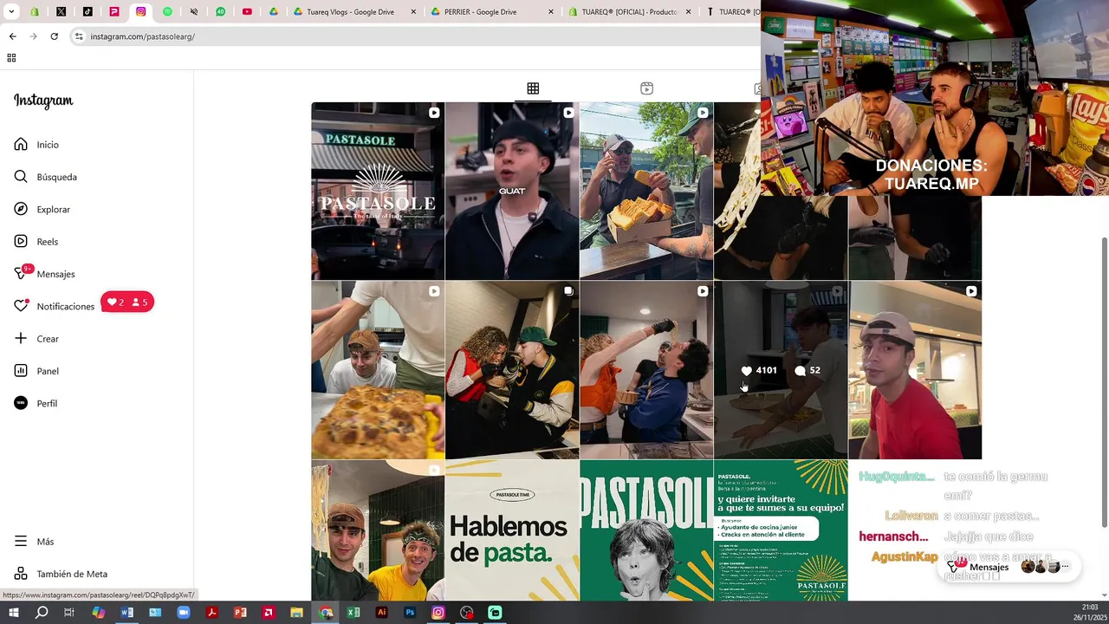
Task: Open the Búsqueda search icon
Action: [x=21, y=177]
